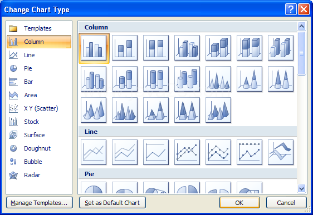The height and width of the screenshot is (215, 313).
Task: Click Set as Default Chart
Action: click(113, 203)
